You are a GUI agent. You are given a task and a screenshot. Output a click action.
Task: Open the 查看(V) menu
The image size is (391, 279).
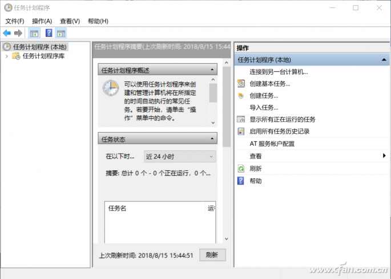pyautogui.click(x=70, y=21)
